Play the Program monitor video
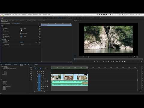The height and width of the screenshot is (108, 144). click(108, 62)
